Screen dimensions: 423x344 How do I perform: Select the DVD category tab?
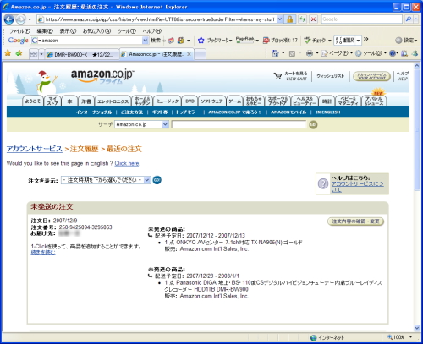(190, 101)
